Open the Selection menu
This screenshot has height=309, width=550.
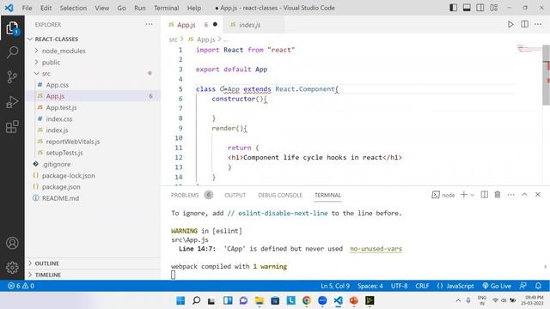(73, 8)
